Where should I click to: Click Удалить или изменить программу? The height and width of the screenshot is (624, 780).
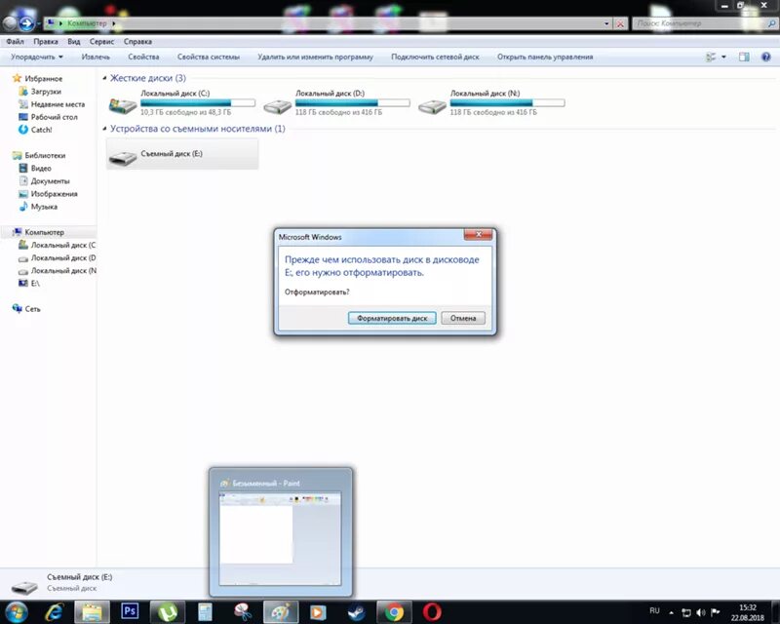click(315, 57)
